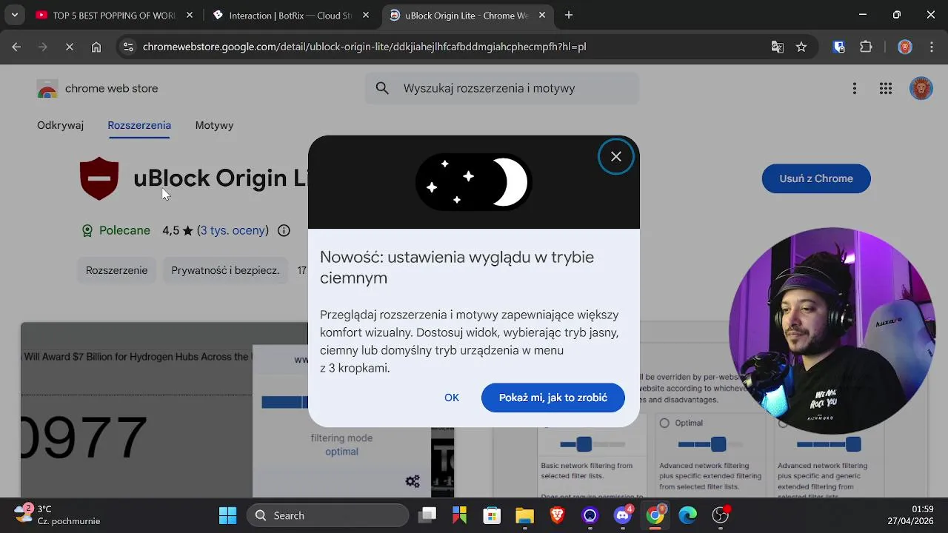Click the 'Rozszerzenie' category chip
This screenshot has height=533, width=948.
[x=116, y=270]
